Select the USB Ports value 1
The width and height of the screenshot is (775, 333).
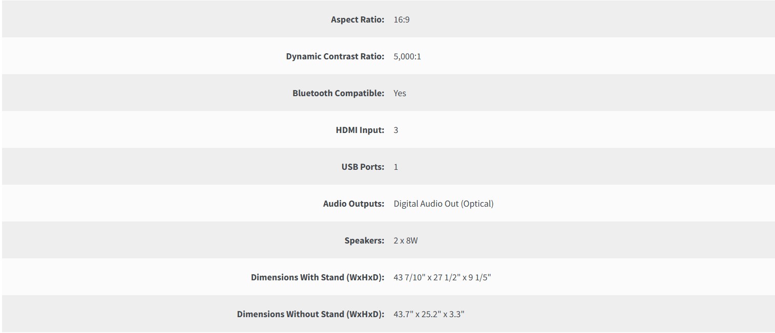pyautogui.click(x=396, y=167)
